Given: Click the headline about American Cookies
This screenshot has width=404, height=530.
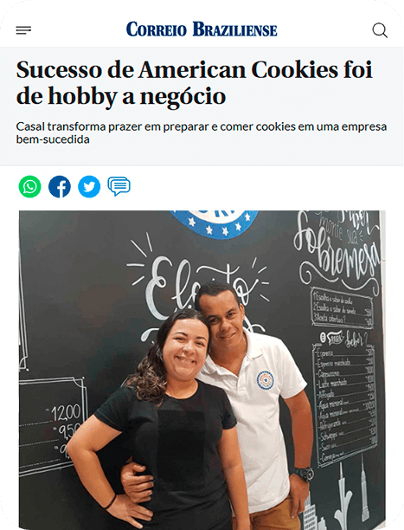Looking at the screenshot, I should [x=195, y=83].
